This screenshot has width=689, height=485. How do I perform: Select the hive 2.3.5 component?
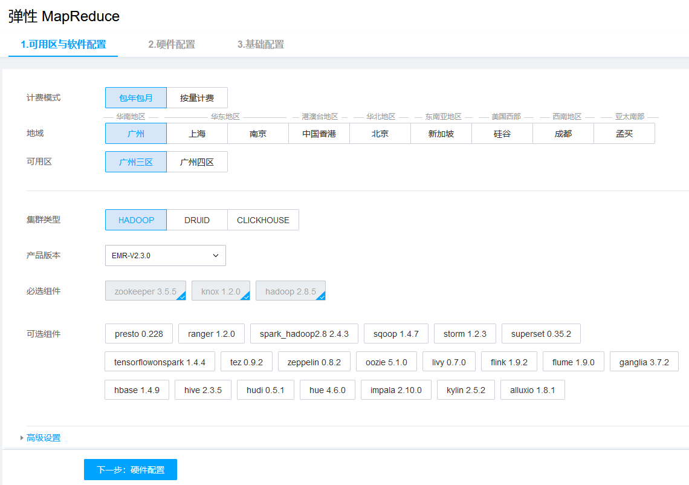[x=202, y=389]
